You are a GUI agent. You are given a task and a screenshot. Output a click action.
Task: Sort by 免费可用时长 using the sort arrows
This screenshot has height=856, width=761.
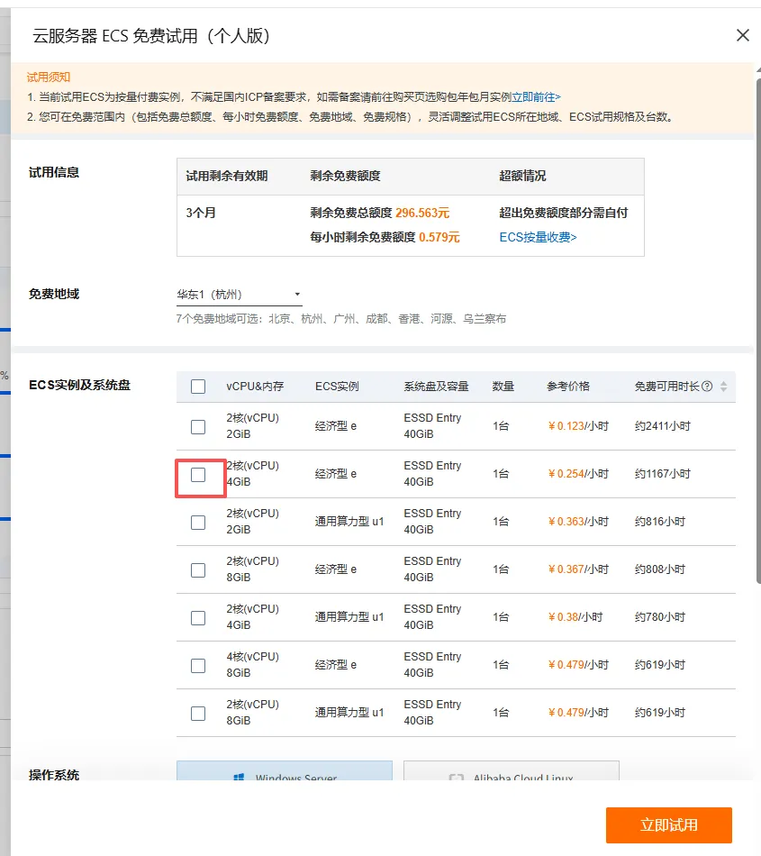pos(723,387)
